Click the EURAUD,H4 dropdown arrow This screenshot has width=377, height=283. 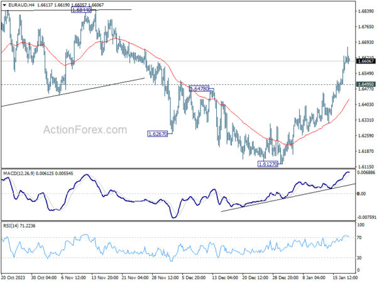tap(4, 5)
